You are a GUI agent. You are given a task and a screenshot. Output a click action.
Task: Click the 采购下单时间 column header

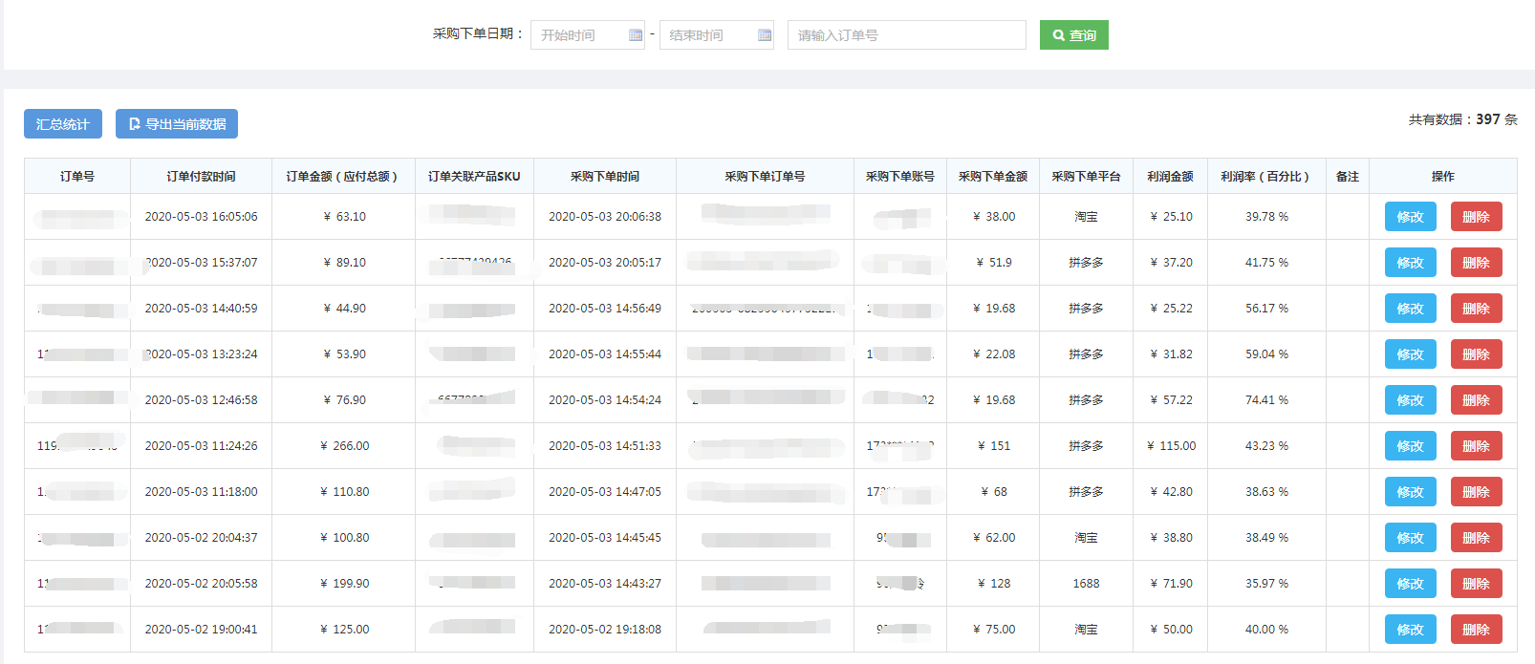(605, 177)
